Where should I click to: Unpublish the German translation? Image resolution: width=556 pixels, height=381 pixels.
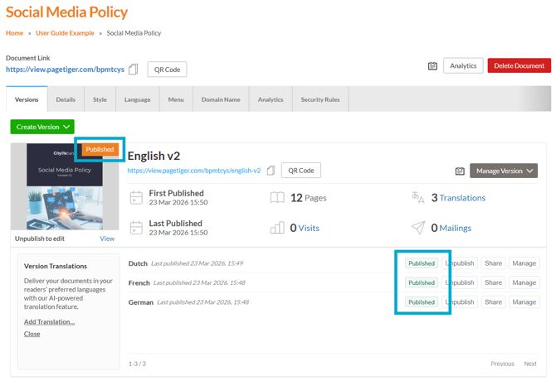point(460,302)
